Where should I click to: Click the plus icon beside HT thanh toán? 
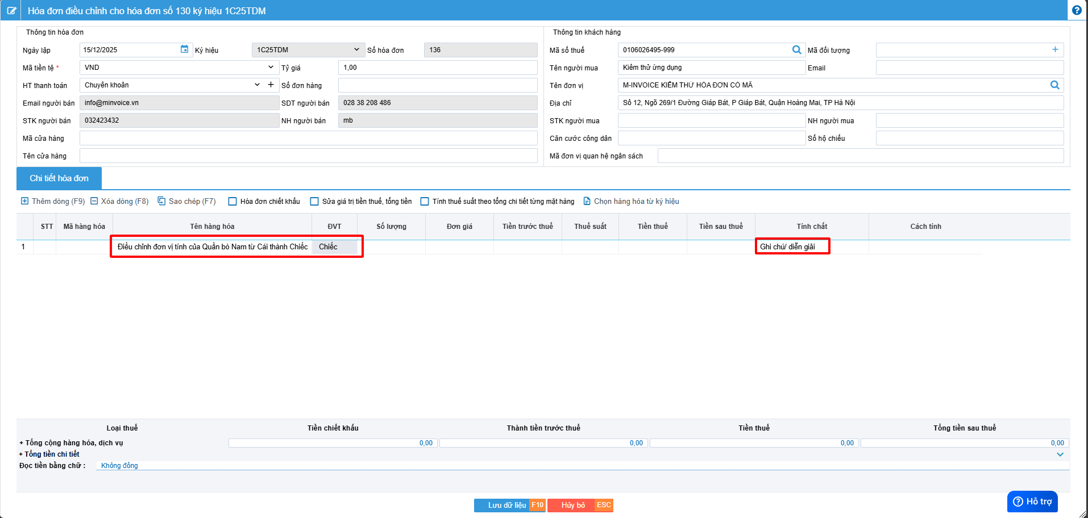pos(271,85)
